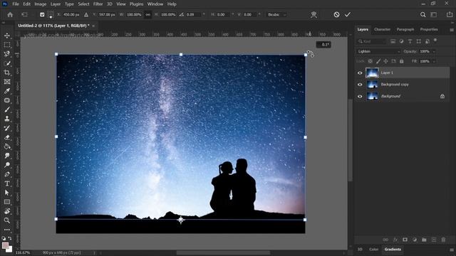Create a new layer icon

[434, 240]
